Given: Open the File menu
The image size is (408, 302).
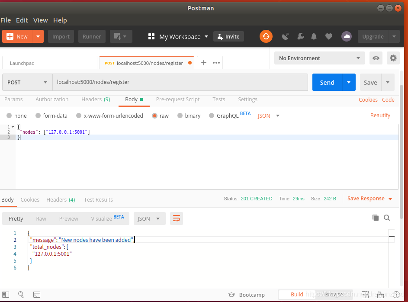Looking at the screenshot, I should 6,20.
